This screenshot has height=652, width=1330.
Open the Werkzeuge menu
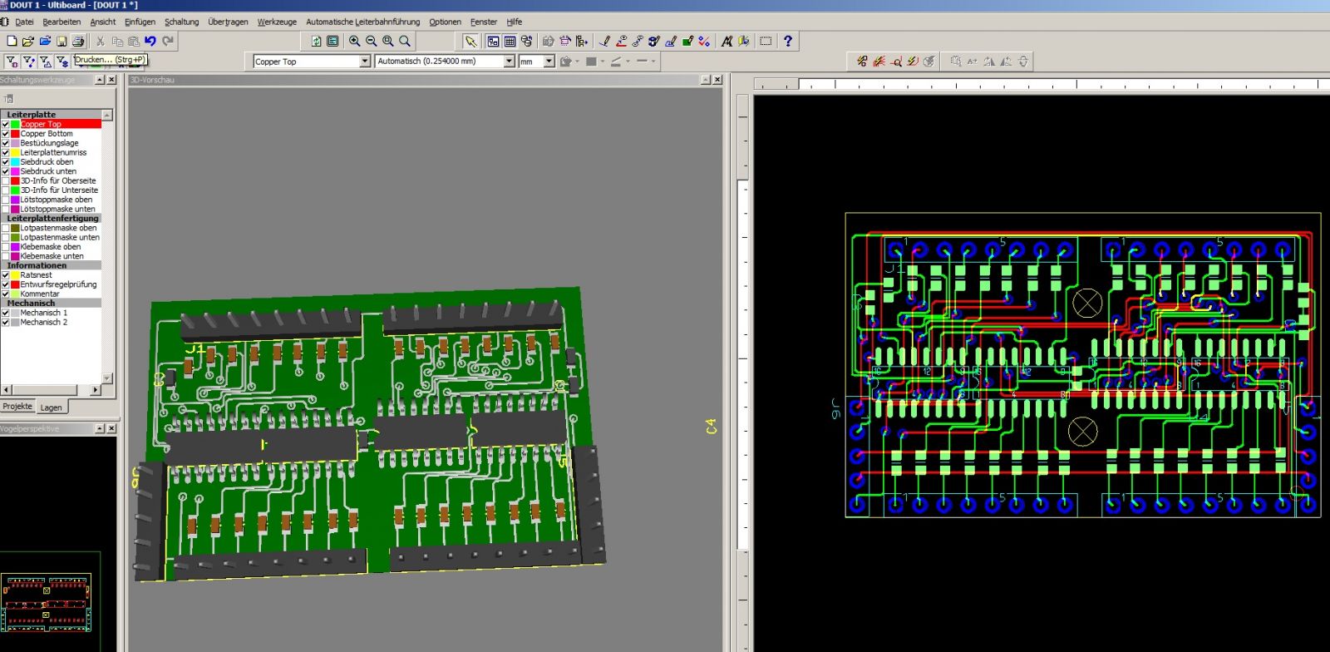tap(276, 22)
